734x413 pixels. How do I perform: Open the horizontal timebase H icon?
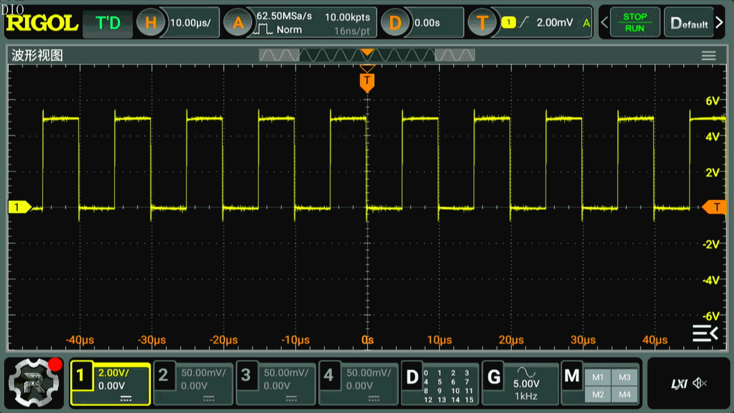151,23
